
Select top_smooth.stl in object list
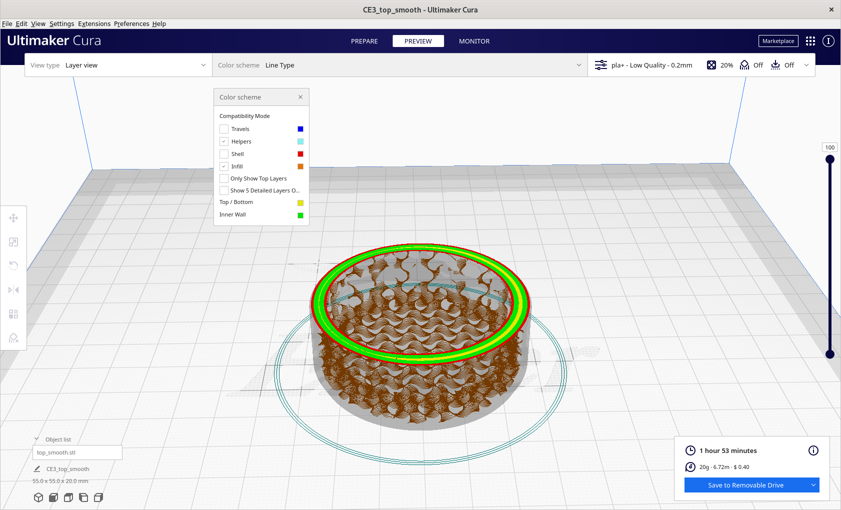(x=77, y=452)
